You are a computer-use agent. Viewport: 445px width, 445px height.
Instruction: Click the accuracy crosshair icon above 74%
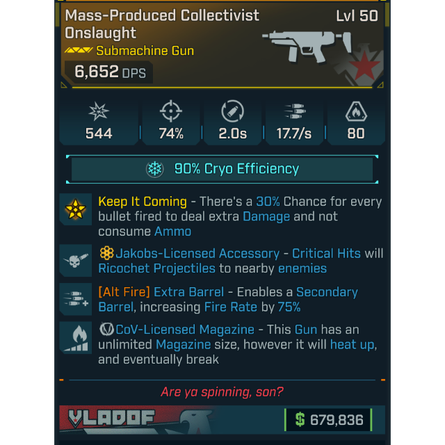171,111
